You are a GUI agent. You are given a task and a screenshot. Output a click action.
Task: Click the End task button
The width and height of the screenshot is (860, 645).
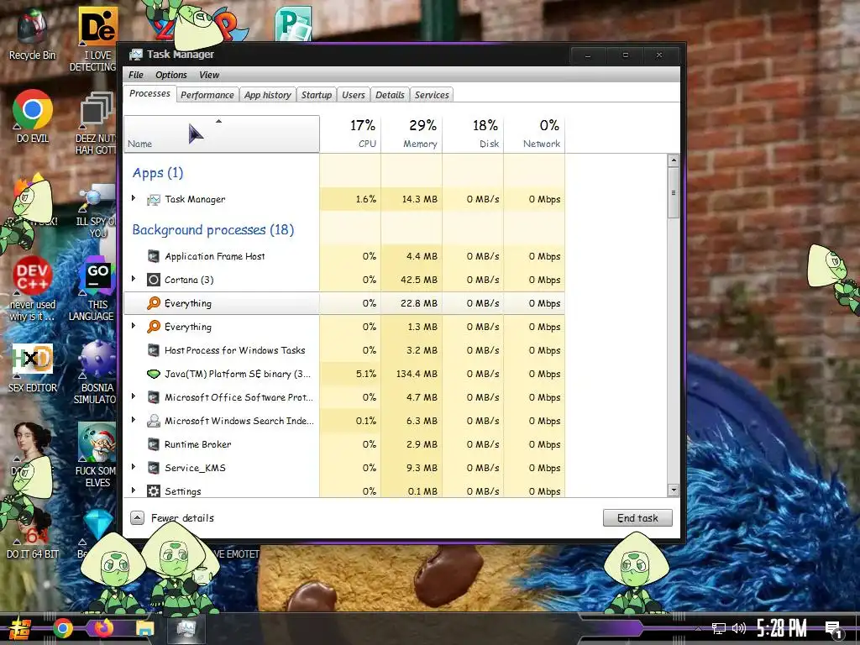637,517
